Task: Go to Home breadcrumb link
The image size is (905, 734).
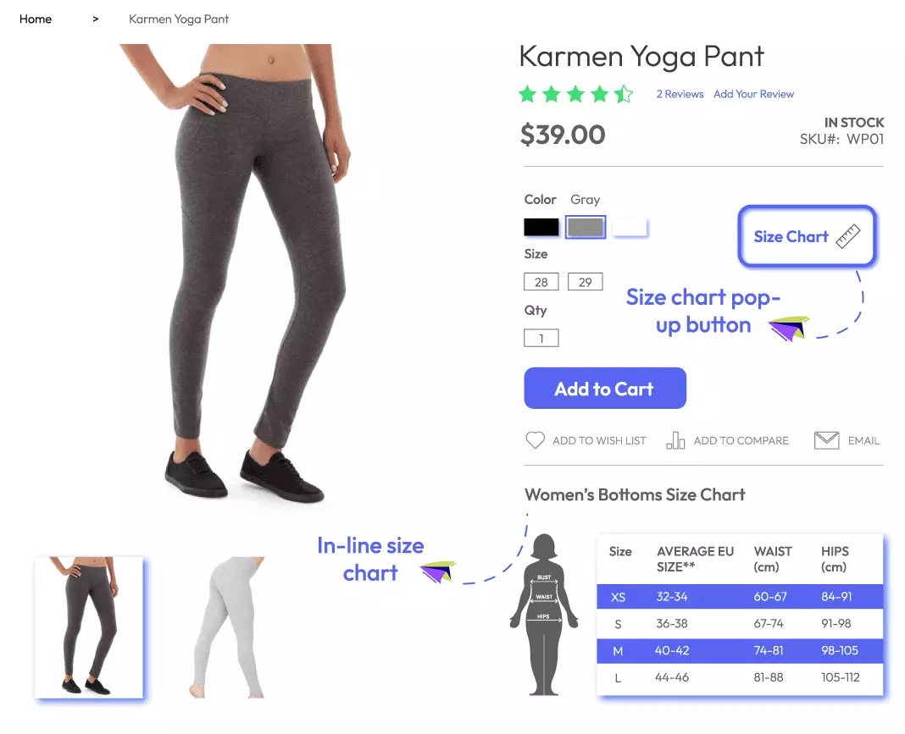Action: point(36,19)
